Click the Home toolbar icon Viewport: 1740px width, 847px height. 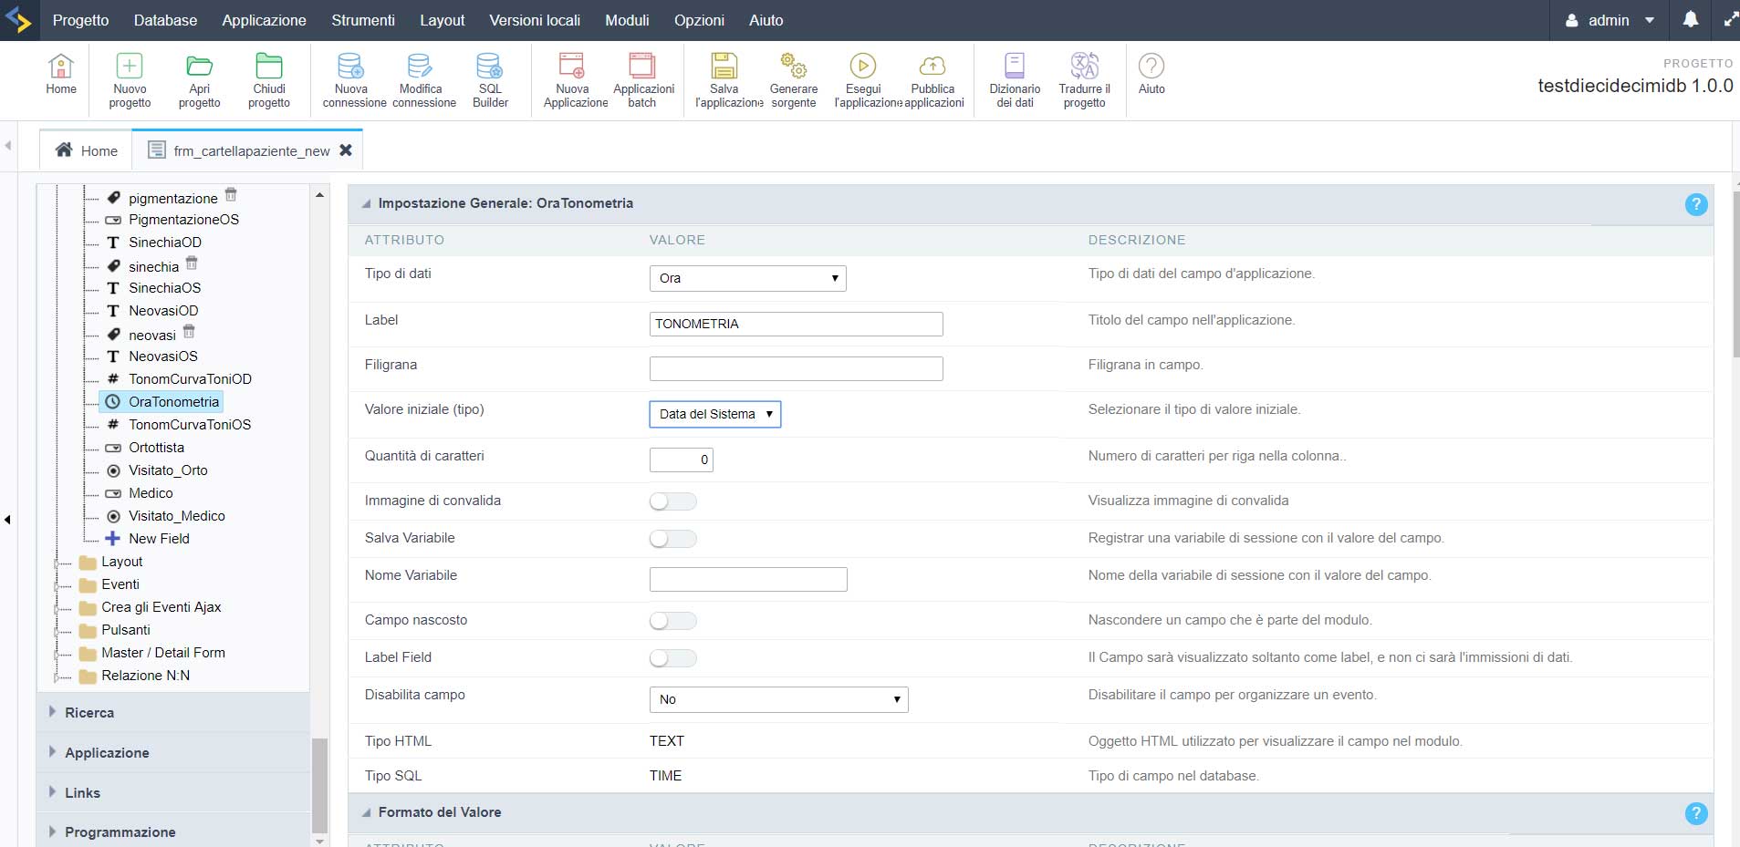(x=61, y=74)
